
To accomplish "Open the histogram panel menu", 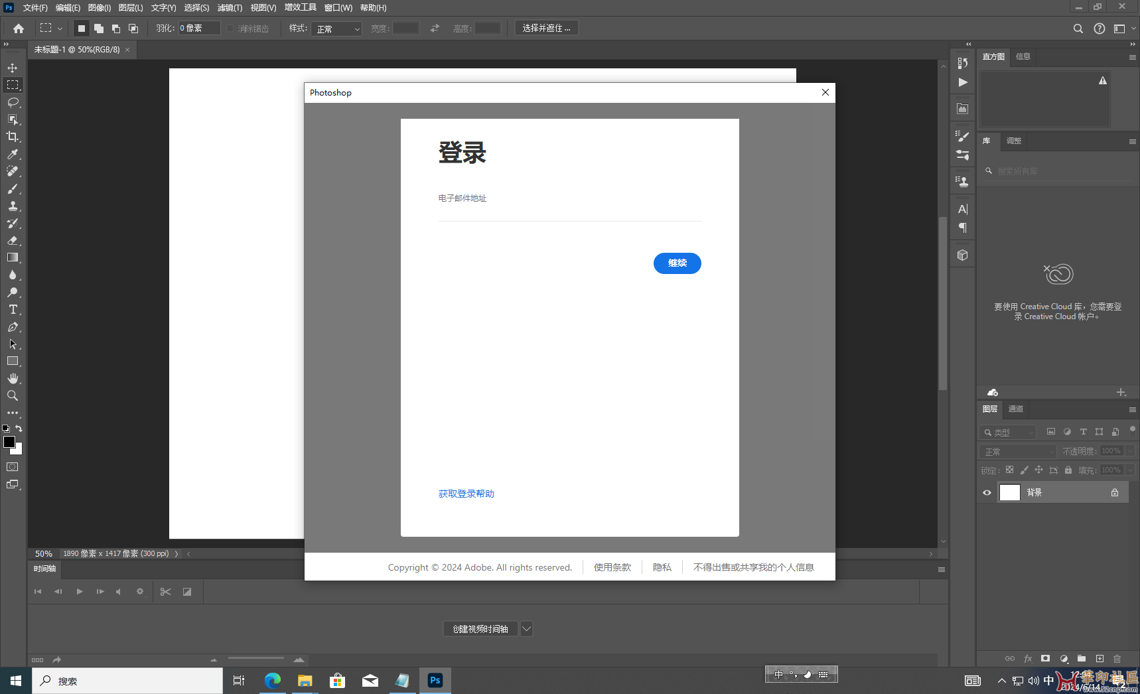I will (x=1133, y=57).
